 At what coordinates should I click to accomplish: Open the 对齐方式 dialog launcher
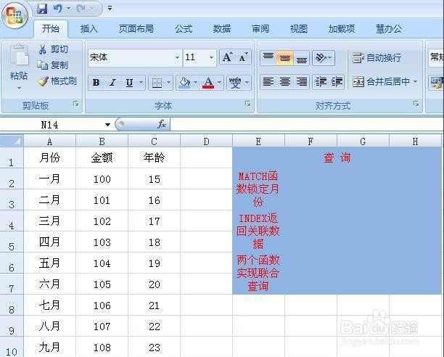416,103
